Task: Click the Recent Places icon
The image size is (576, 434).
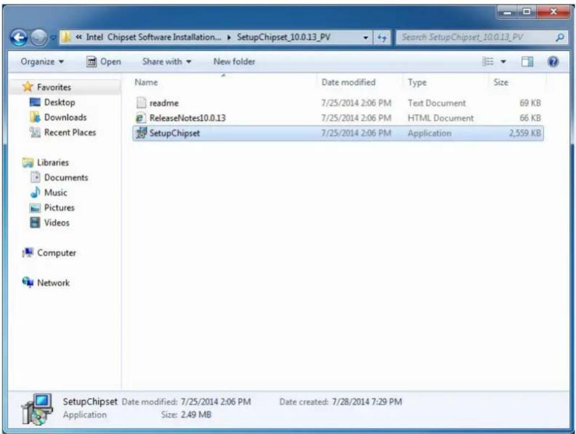Action: tap(35, 132)
